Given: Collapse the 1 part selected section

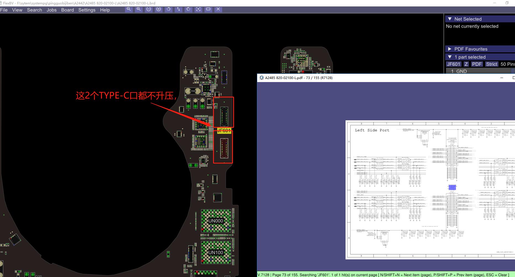Looking at the screenshot, I should point(450,57).
